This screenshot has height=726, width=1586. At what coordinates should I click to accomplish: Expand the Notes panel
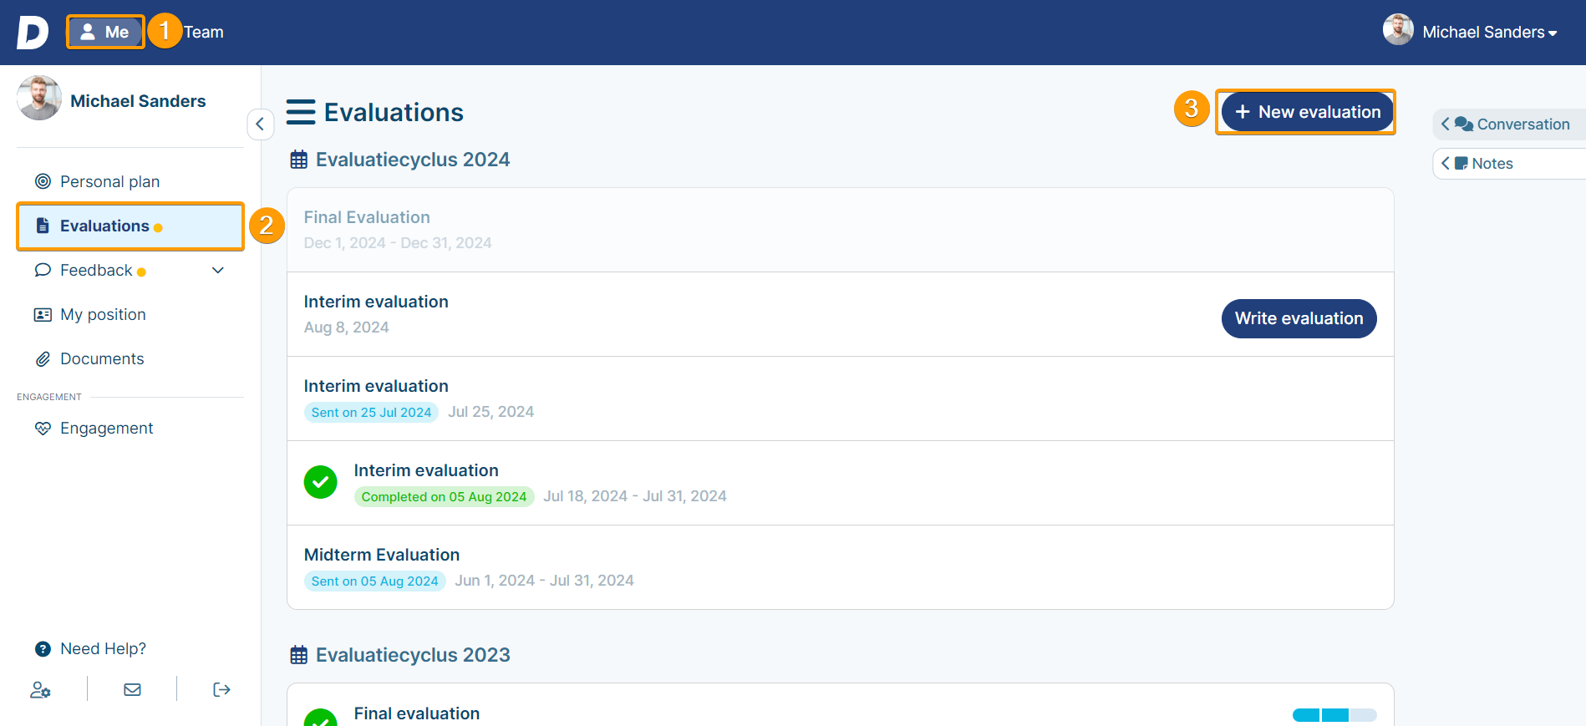[x=1509, y=164]
